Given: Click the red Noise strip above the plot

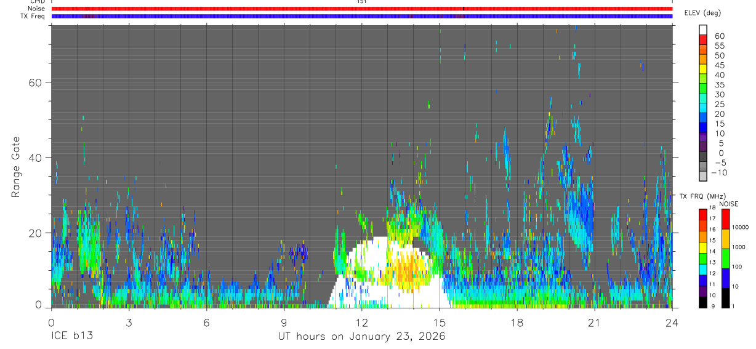Looking at the screenshot, I should (362, 9).
